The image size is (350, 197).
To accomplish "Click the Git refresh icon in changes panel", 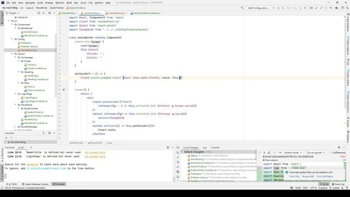I will coord(178,153).
